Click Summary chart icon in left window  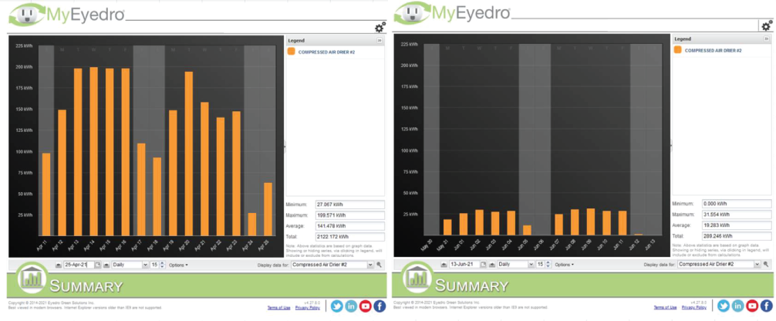[32, 279]
